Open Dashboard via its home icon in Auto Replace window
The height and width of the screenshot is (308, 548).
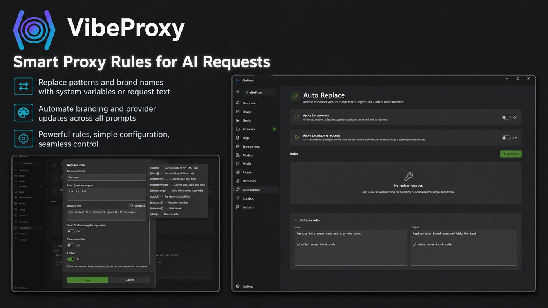tap(238, 103)
